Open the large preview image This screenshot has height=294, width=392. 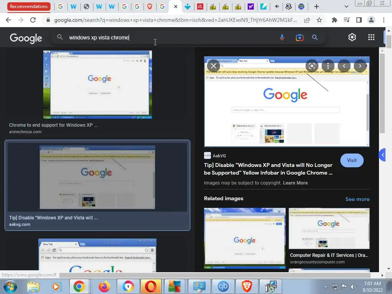tap(287, 101)
